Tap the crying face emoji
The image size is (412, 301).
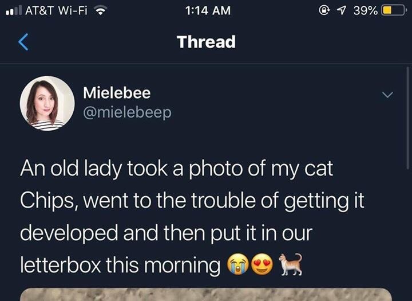pos(238,264)
